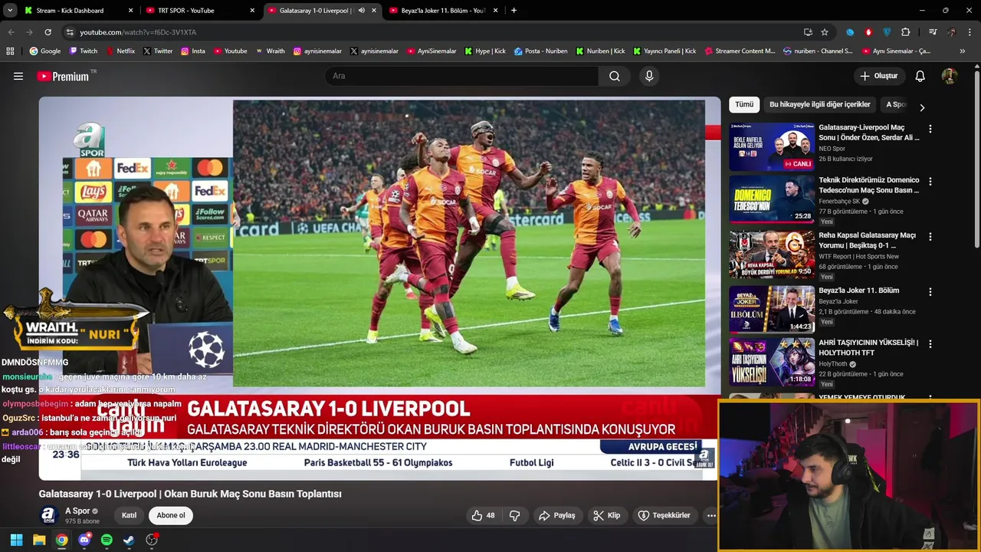
Task: Open Discord from the taskbar
Action: [x=84, y=540]
